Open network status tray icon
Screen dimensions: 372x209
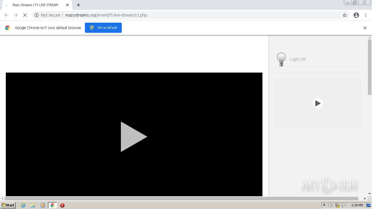tap(337, 205)
